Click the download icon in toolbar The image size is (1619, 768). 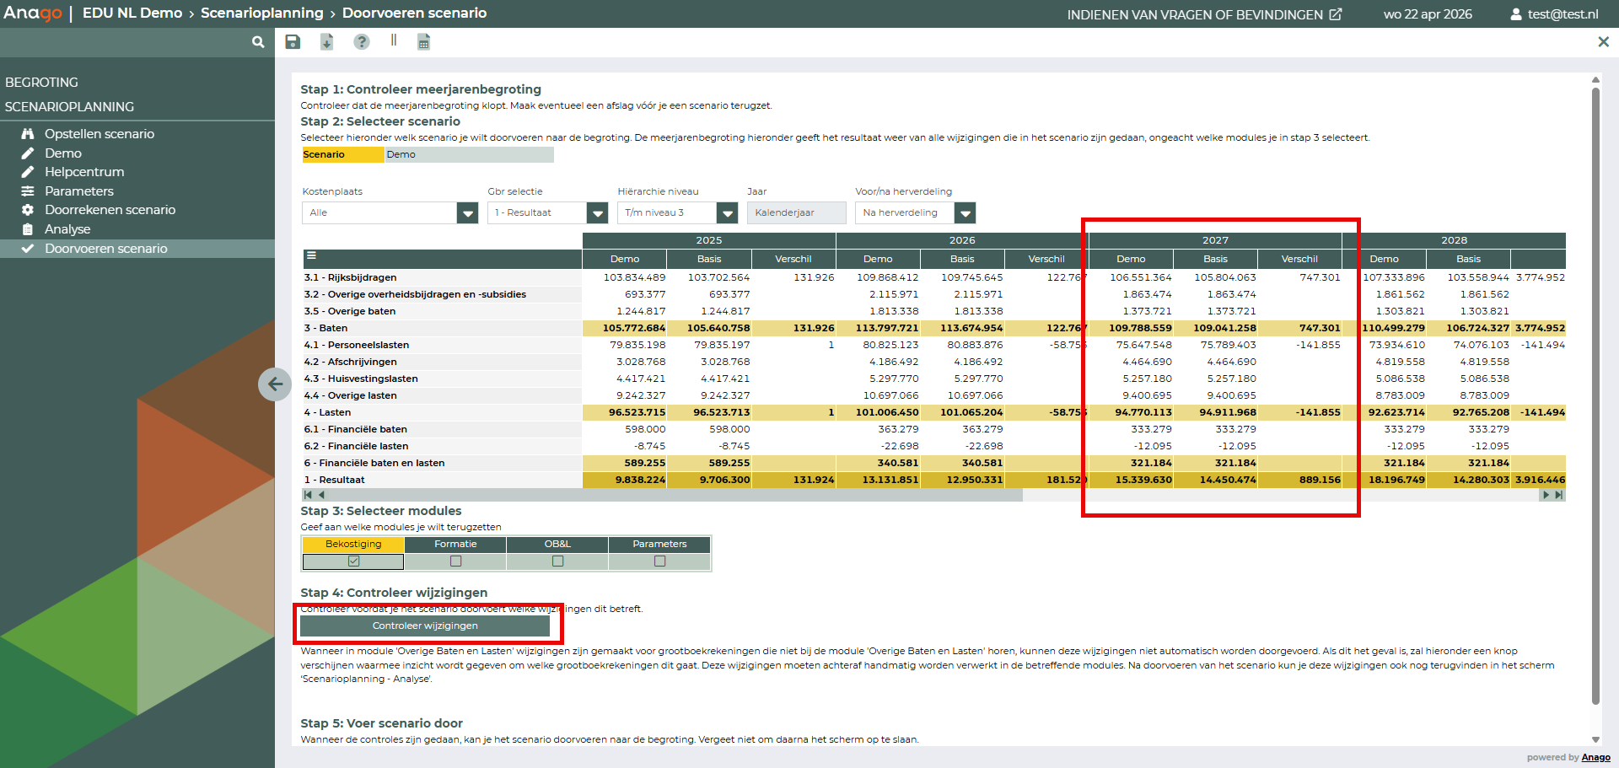coord(326,42)
